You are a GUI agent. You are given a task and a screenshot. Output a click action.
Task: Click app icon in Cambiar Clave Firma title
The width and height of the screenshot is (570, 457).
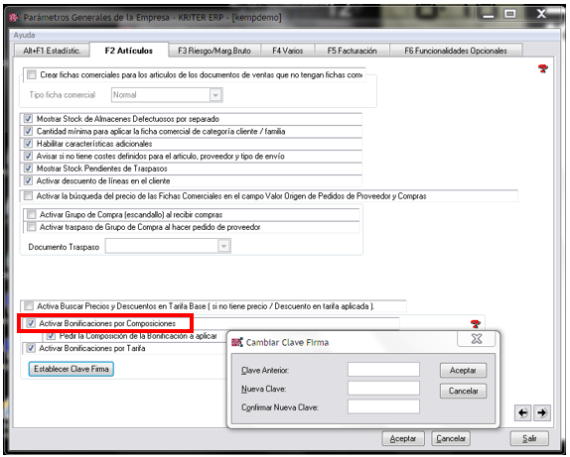tap(237, 342)
